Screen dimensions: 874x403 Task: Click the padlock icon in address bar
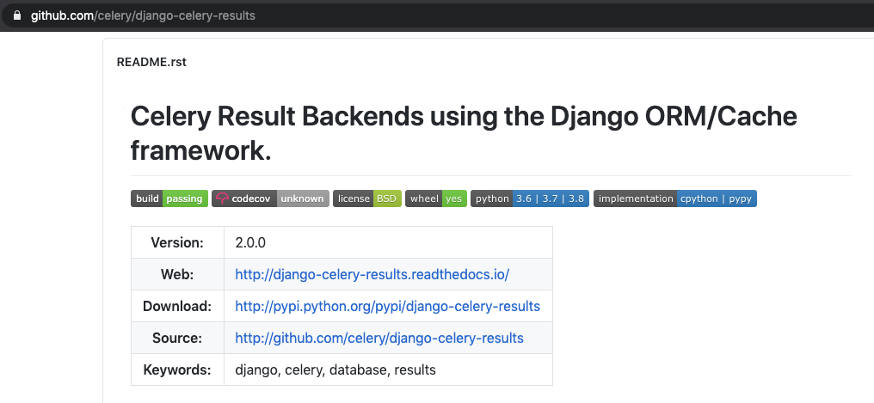(16, 15)
